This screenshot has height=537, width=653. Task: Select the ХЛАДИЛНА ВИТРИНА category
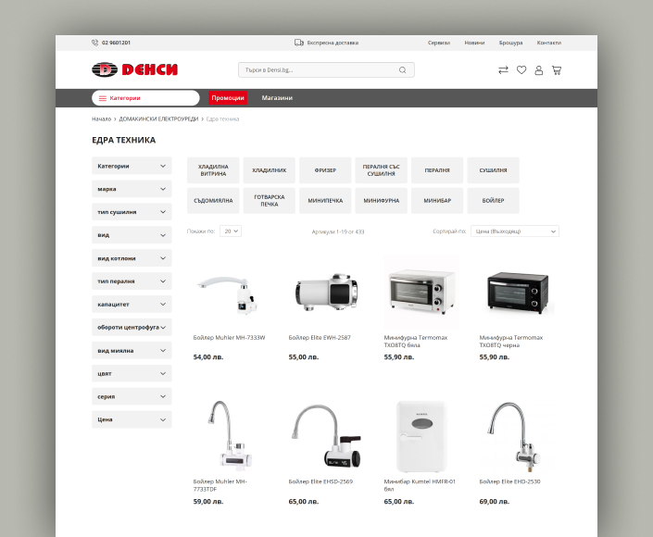213,170
